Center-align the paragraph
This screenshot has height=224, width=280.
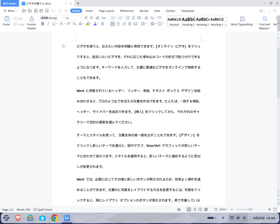[118, 24]
